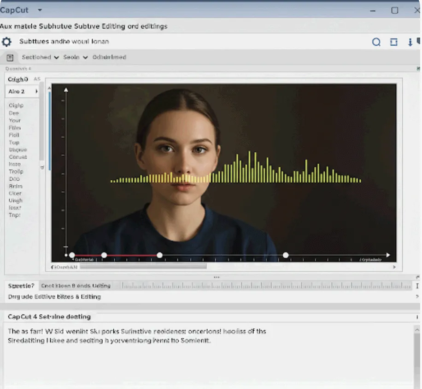This screenshot has width=422, height=389.
Task: Click the Cnet ktoen 8 ends Udlting track
Action: 76,286
